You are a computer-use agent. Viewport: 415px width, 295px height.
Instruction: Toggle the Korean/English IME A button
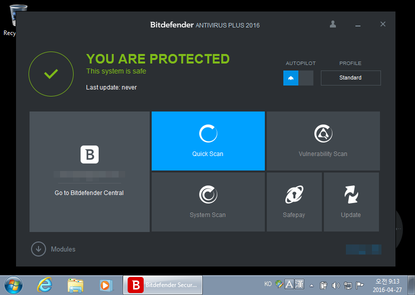pos(289,284)
